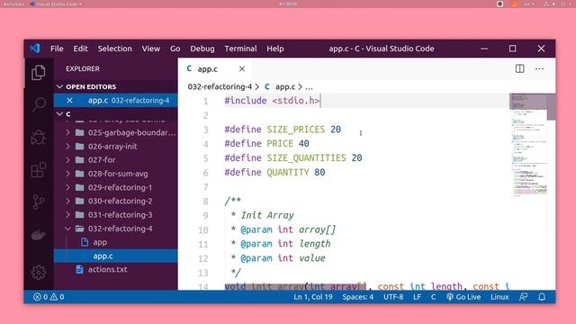This screenshot has width=576, height=324.
Task: Open the Explorer view in activity bar
Action: click(38, 72)
